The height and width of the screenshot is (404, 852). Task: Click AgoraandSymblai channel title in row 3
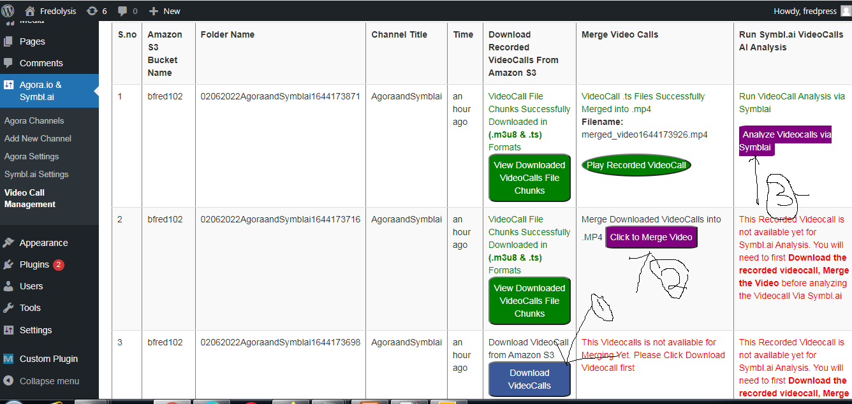[x=406, y=342]
